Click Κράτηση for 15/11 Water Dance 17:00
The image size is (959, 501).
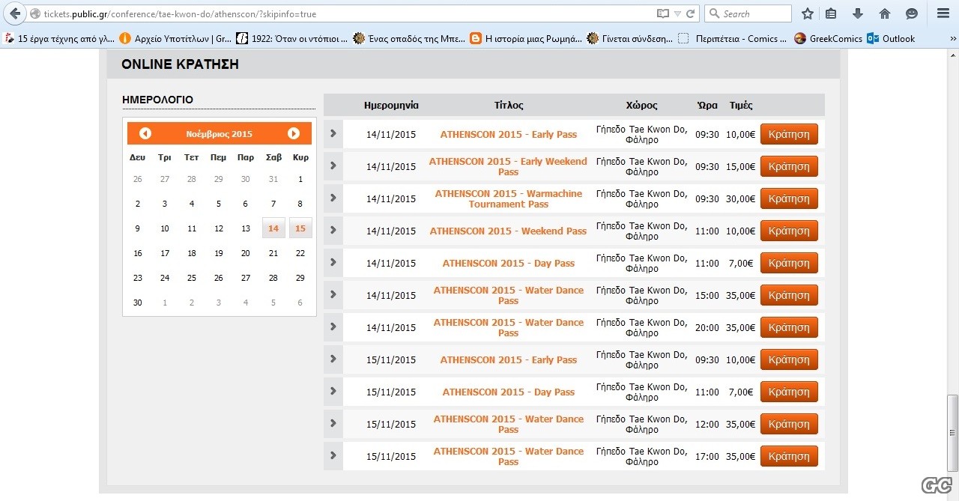tap(789, 456)
